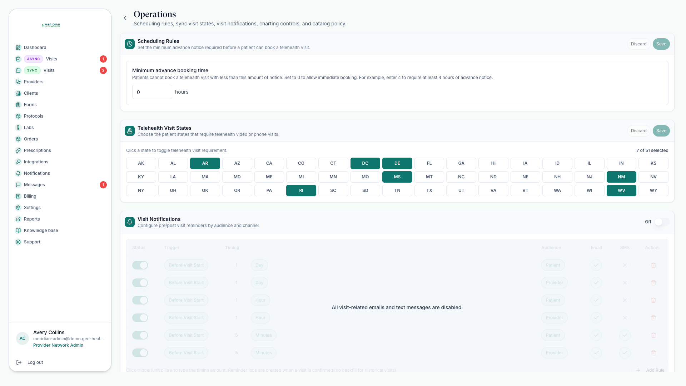Click the Labs test tube icon
Viewport: 686px width, 386px height.
pos(18,128)
